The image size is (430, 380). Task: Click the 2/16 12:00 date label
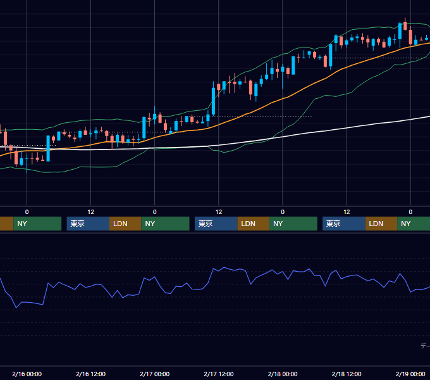[x=91, y=374]
